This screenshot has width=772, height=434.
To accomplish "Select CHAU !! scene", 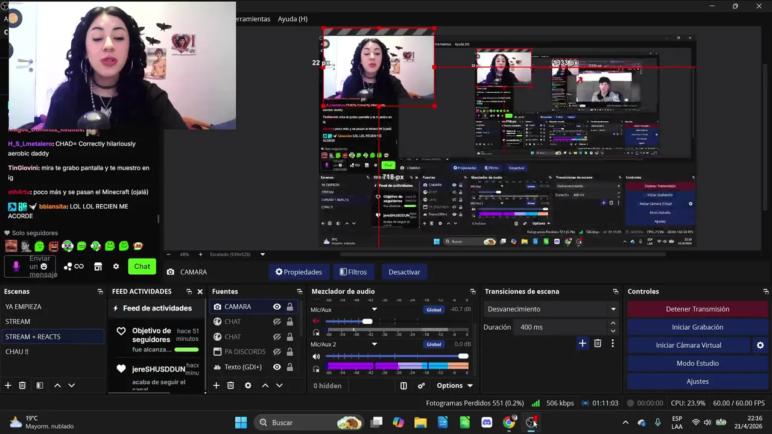I will (52, 352).
